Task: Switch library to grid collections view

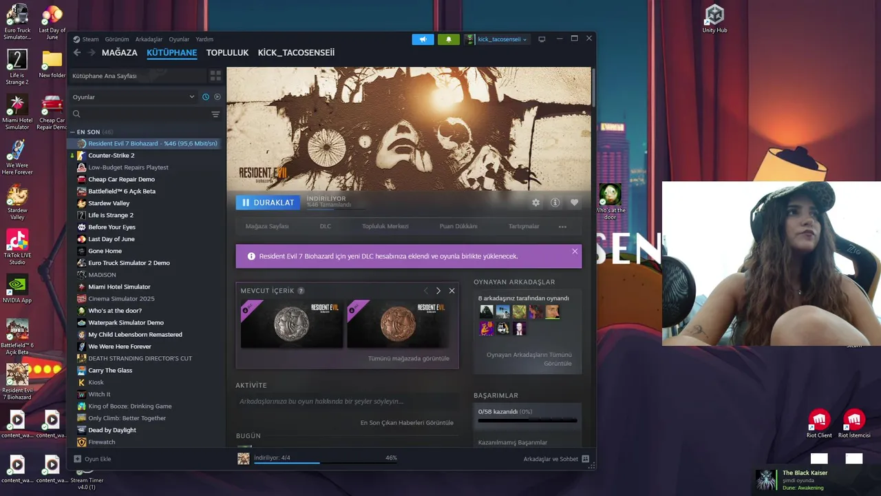Action: click(215, 76)
